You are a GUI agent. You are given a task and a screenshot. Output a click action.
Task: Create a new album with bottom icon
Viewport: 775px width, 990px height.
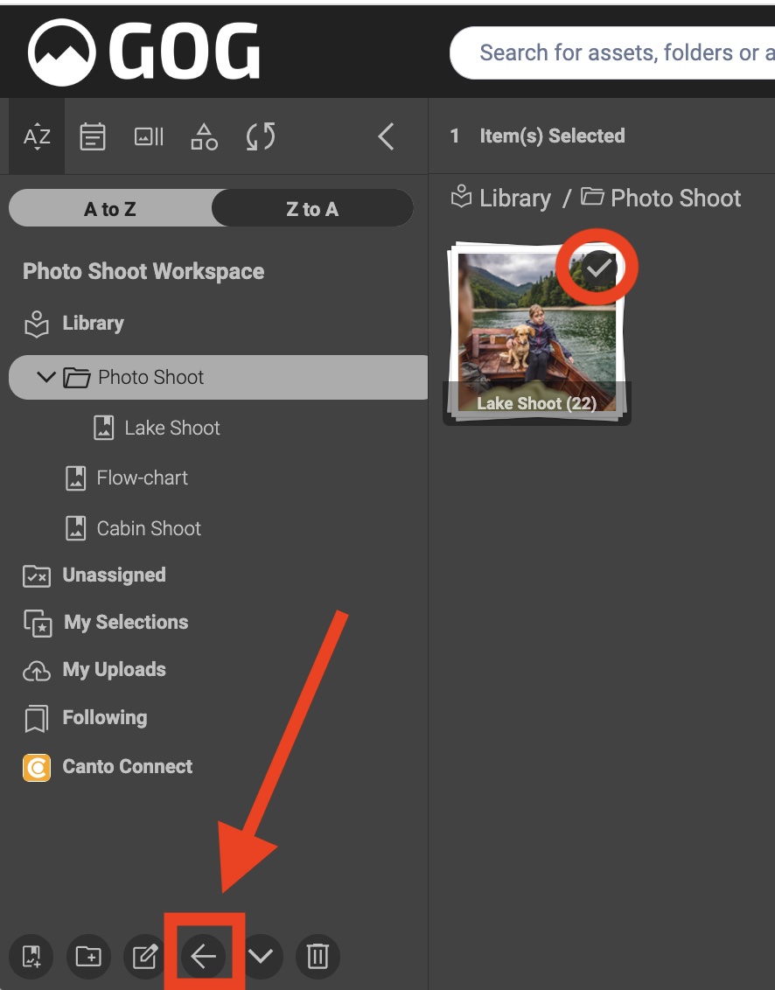[31, 957]
